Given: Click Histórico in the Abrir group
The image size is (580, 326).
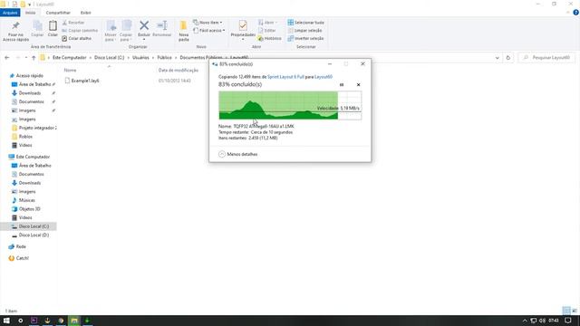Looking at the screenshot, I should tap(269, 38).
